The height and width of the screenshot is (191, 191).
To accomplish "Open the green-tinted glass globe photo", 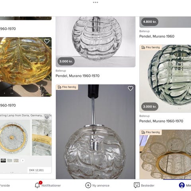I will click(165, 78).
